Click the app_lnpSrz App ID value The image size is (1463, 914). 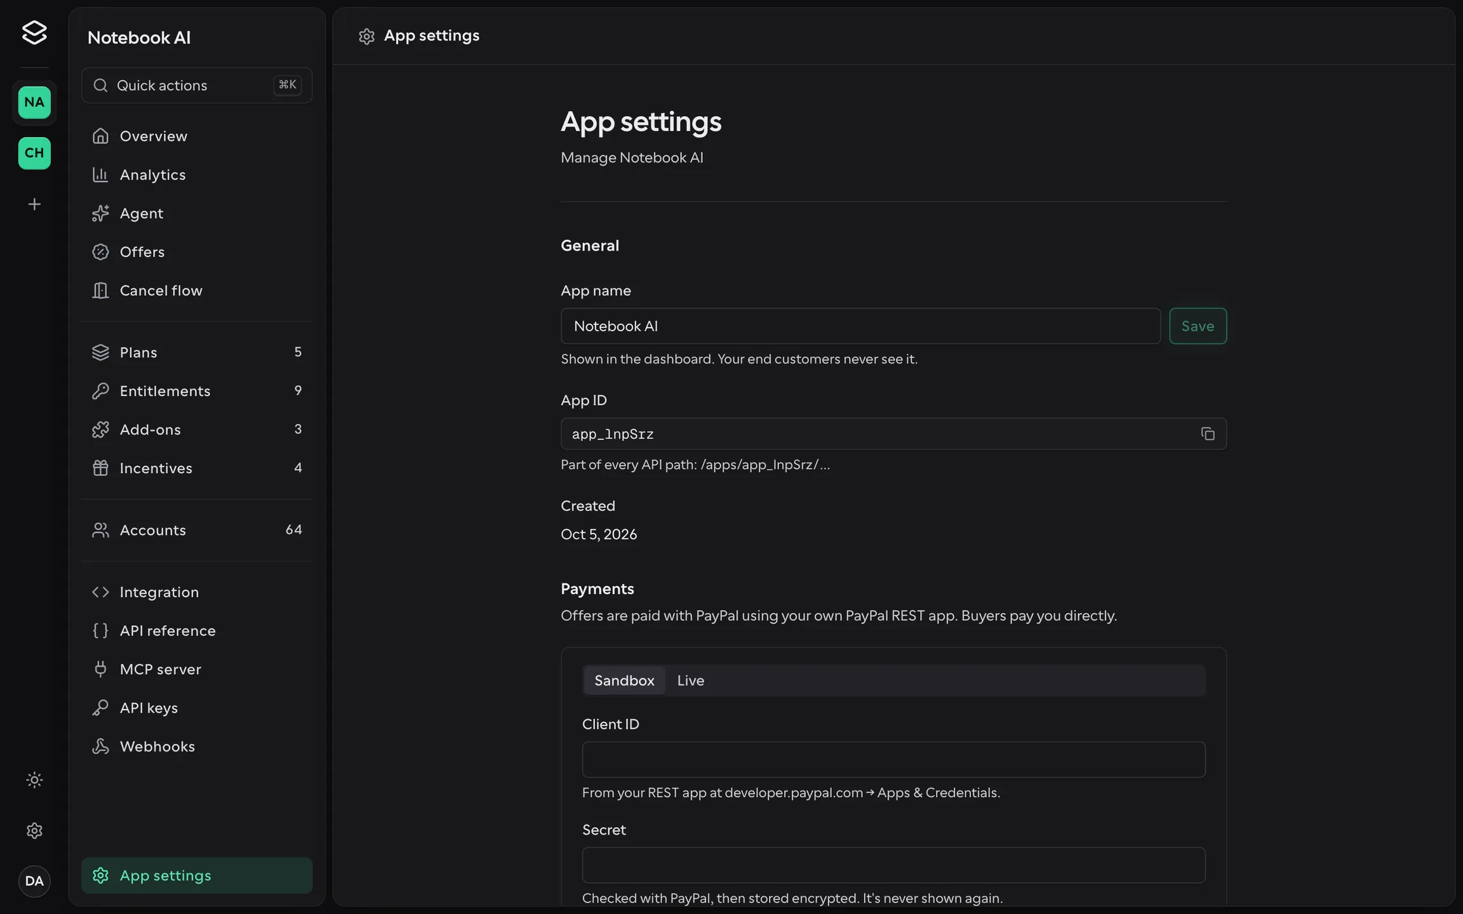pyautogui.click(x=613, y=434)
